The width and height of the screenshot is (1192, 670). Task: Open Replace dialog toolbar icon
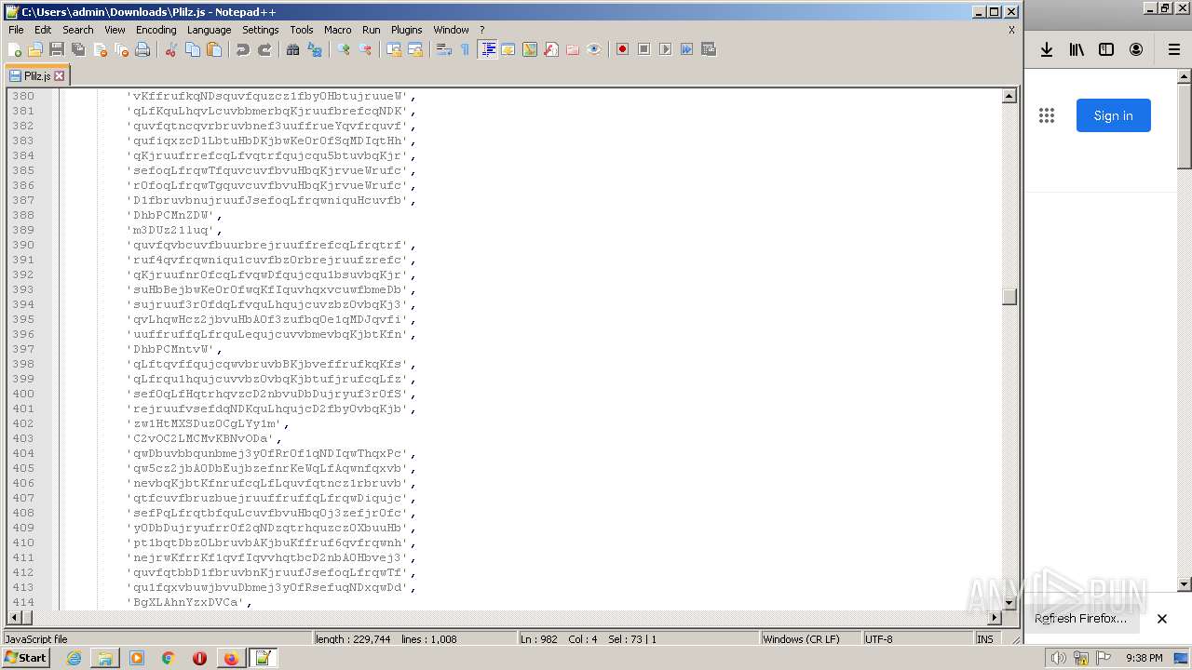point(315,49)
